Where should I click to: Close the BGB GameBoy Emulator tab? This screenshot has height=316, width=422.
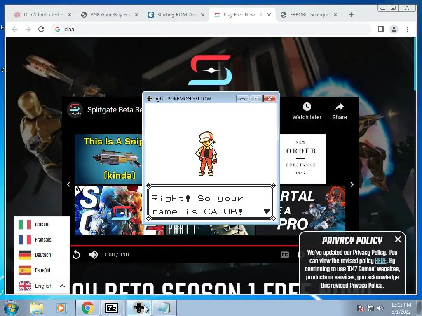click(x=136, y=15)
